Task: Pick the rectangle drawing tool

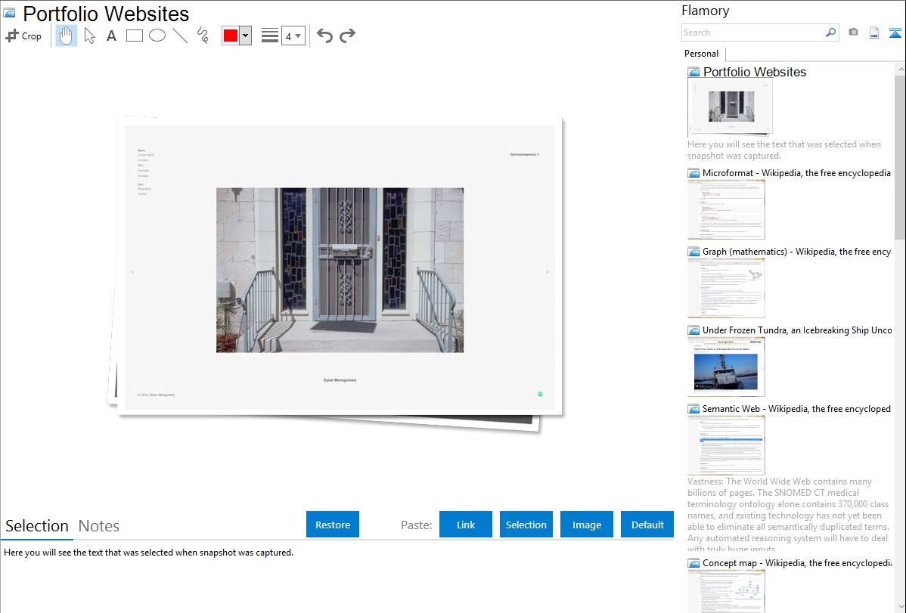Action: point(135,36)
